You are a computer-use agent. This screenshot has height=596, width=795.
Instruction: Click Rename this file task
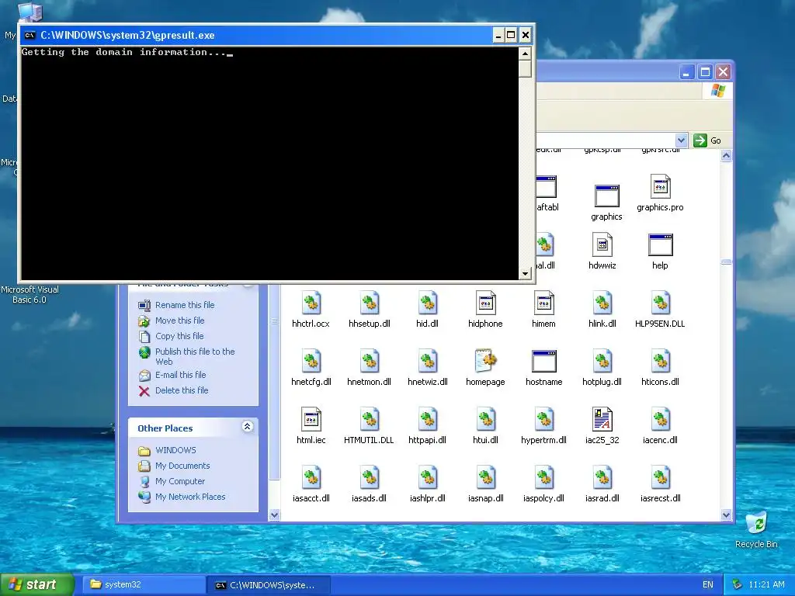coord(185,305)
